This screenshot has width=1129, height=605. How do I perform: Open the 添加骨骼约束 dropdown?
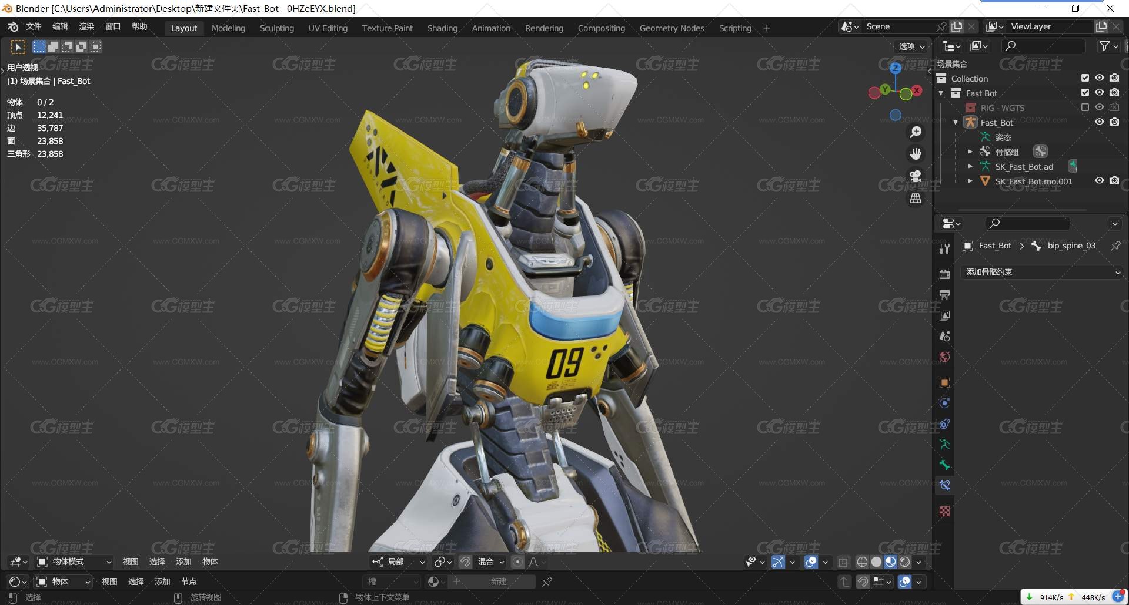(1043, 272)
